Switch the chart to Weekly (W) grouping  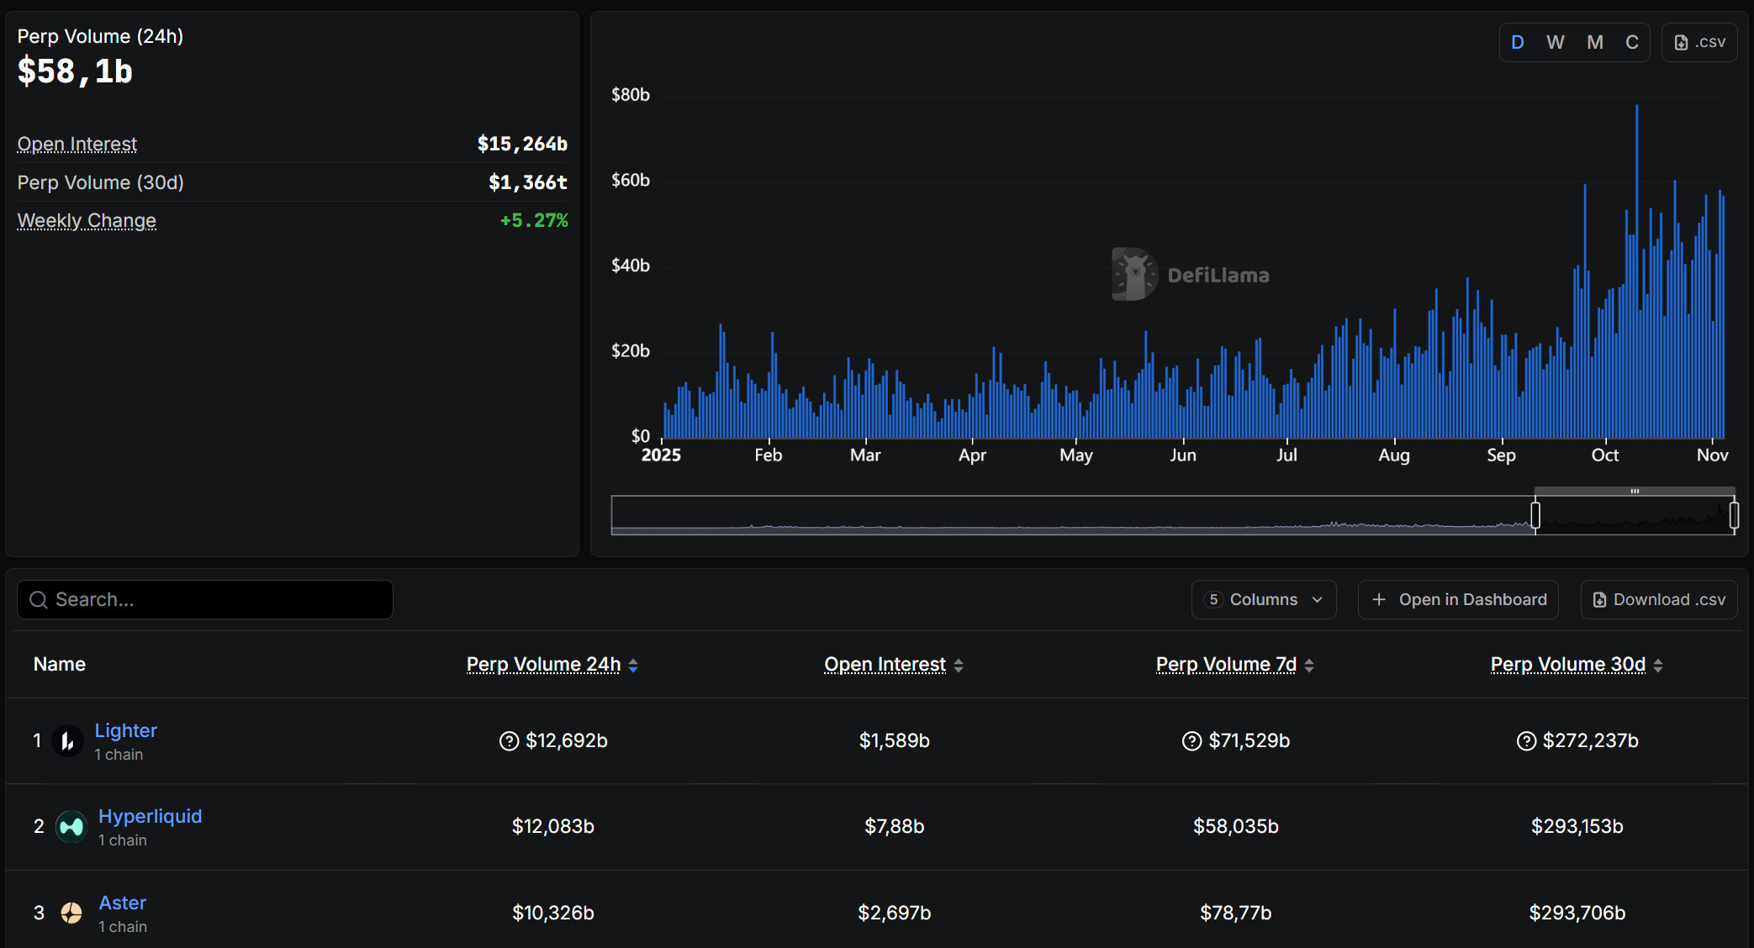click(1555, 43)
